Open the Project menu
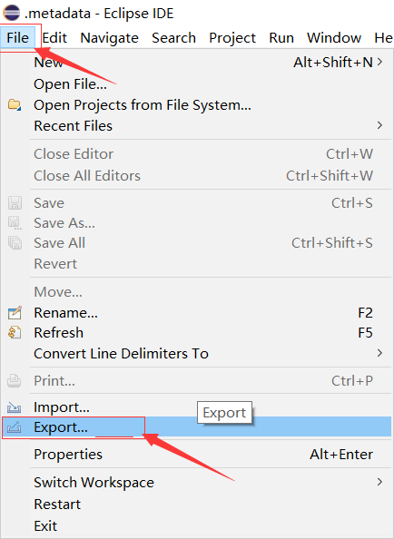394x539 pixels. 232,38
